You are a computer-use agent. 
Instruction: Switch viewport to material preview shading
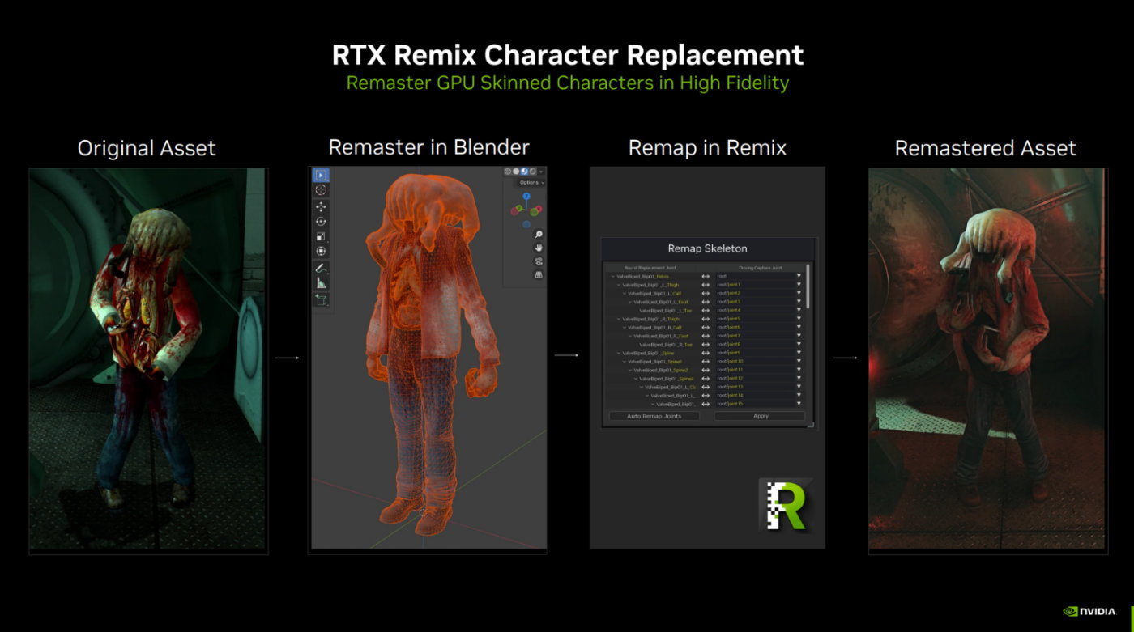(x=524, y=172)
